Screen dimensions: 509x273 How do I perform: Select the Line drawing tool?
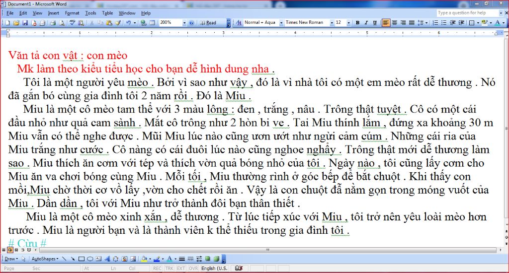[x=64, y=259]
